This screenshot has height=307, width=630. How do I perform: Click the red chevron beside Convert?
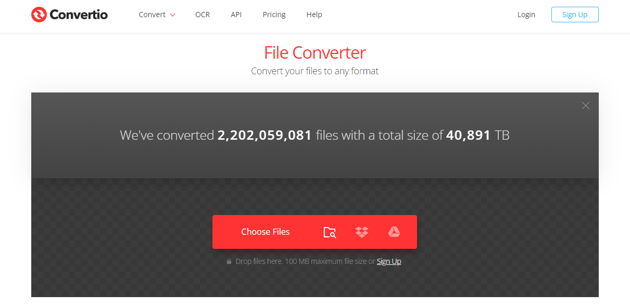point(172,15)
